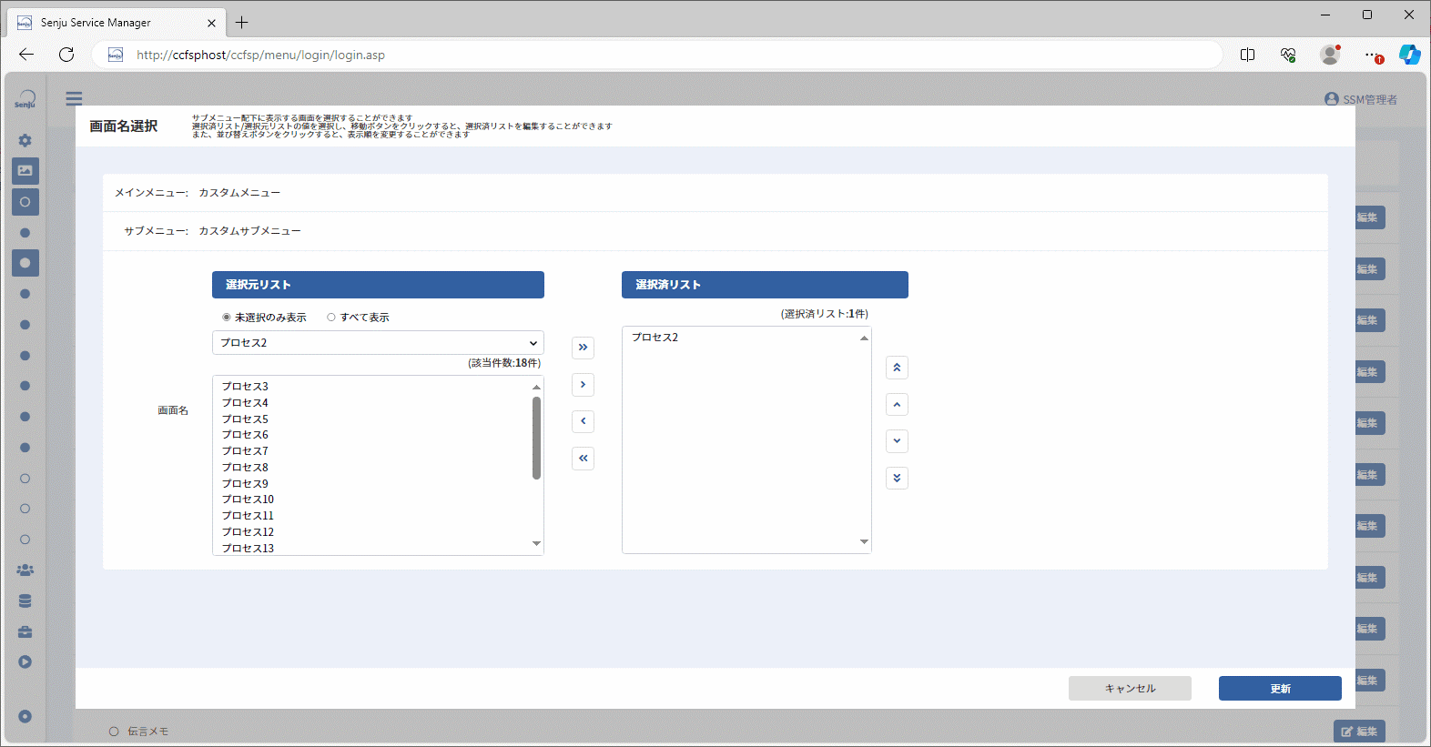The width and height of the screenshot is (1431, 747).
Task: Click the 更新 button
Action: coord(1280,689)
